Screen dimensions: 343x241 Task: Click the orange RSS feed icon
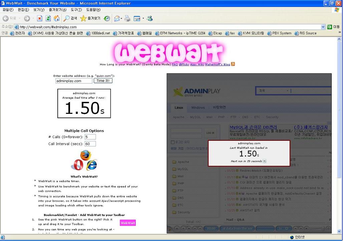point(233,64)
